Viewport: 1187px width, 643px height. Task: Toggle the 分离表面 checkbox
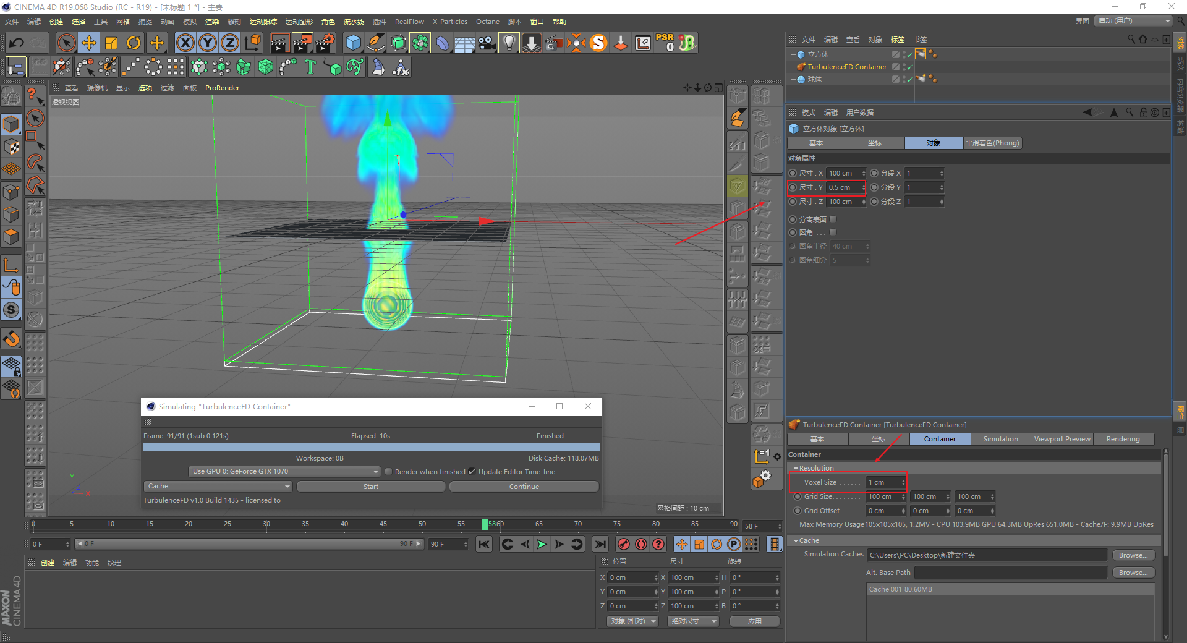tap(833, 219)
